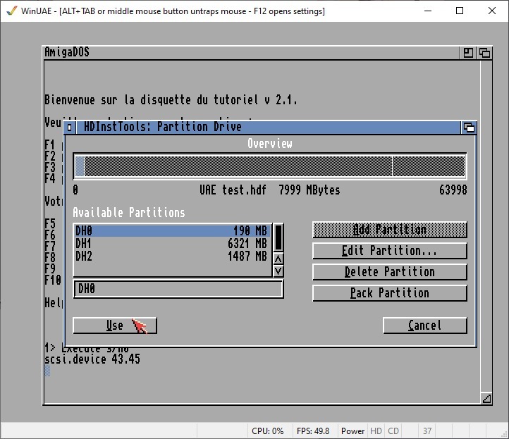Click the HDInstTools: Partition Drive title bar

click(x=269, y=127)
